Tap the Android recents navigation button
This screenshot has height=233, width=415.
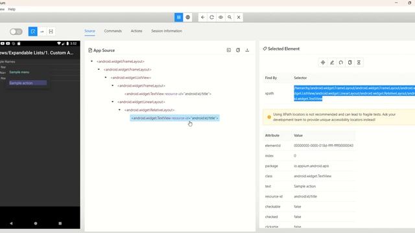click(x=60, y=223)
